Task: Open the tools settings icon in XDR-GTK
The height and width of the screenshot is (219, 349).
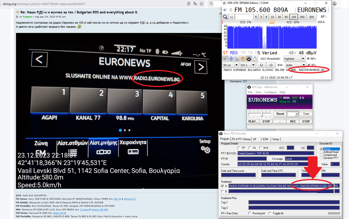Action: pos(237,58)
